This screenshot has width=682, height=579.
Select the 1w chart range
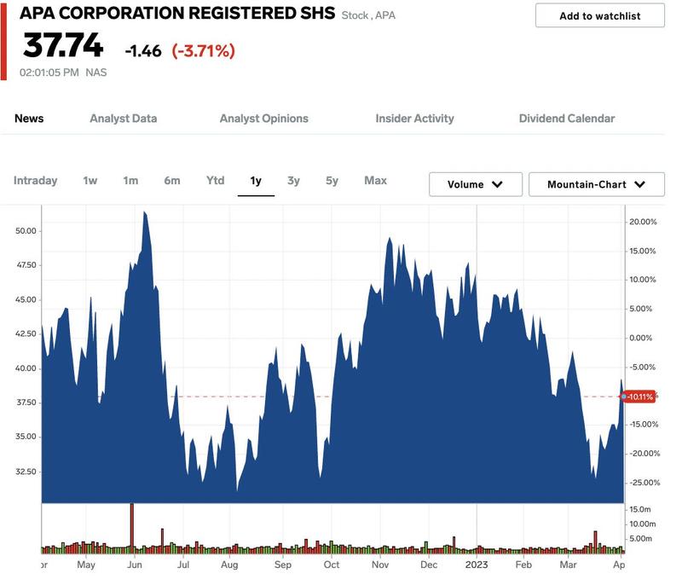(90, 180)
